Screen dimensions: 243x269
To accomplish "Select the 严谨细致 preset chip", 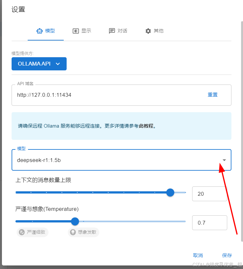I will click(x=33, y=232).
